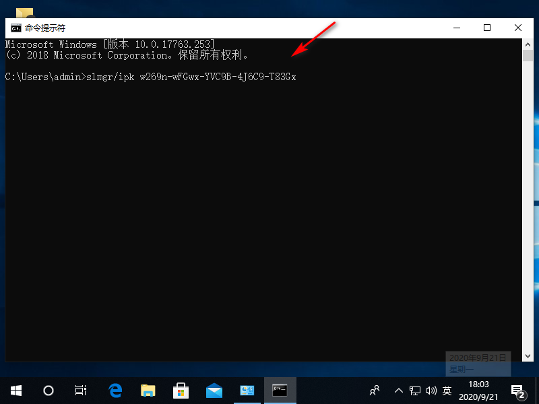This screenshot has width=539, height=404.
Task: Open the Start menu
Action: 15,391
